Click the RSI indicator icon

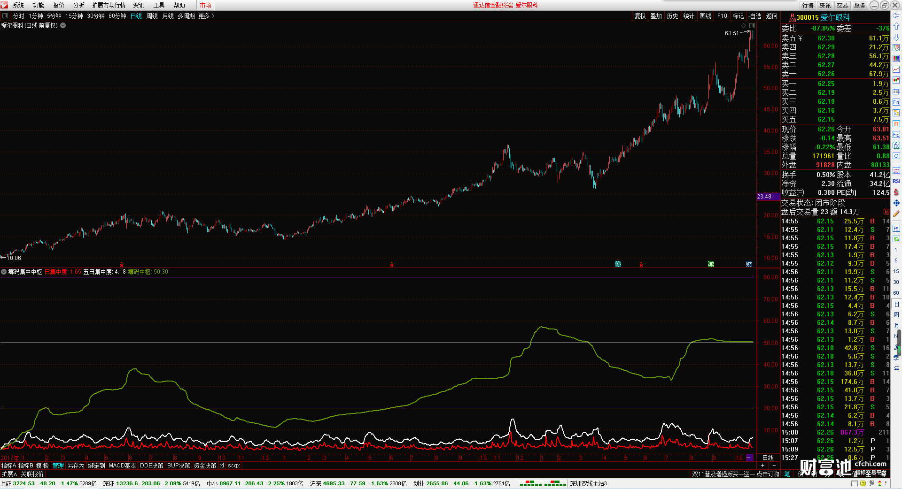tap(896, 181)
